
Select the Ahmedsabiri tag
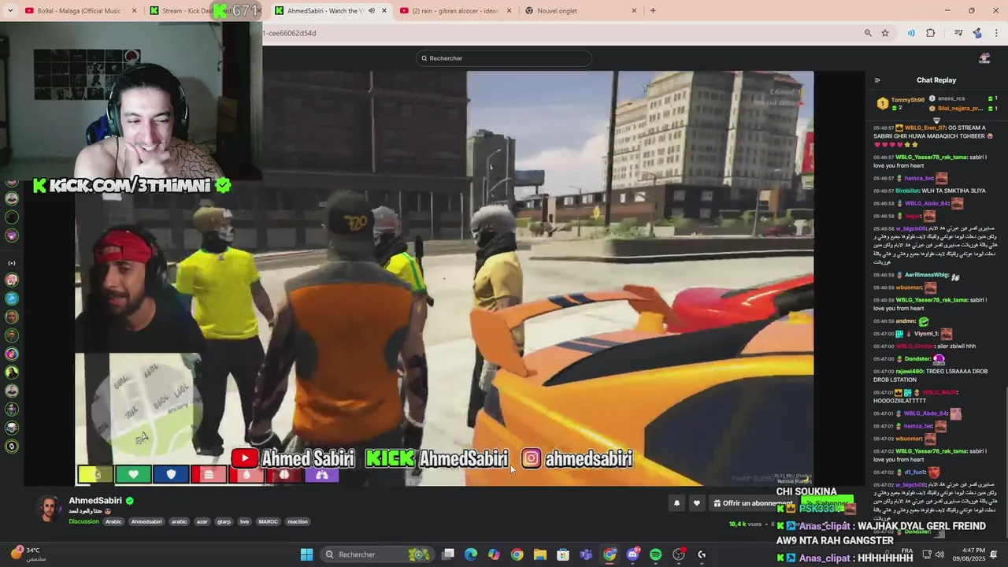point(146,521)
